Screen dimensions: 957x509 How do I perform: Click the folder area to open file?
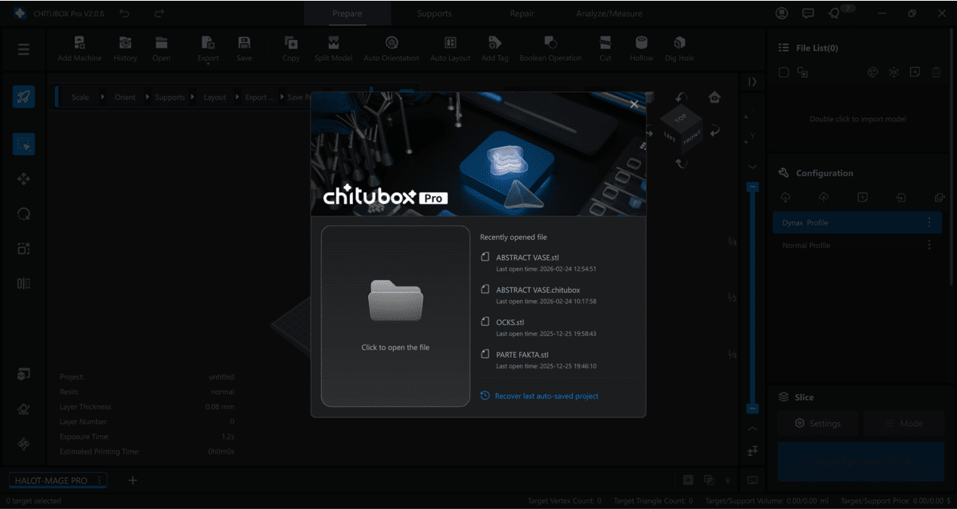[x=395, y=316]
